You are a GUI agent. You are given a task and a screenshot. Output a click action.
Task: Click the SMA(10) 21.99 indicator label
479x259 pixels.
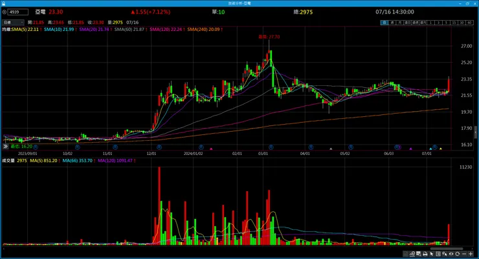59,30
